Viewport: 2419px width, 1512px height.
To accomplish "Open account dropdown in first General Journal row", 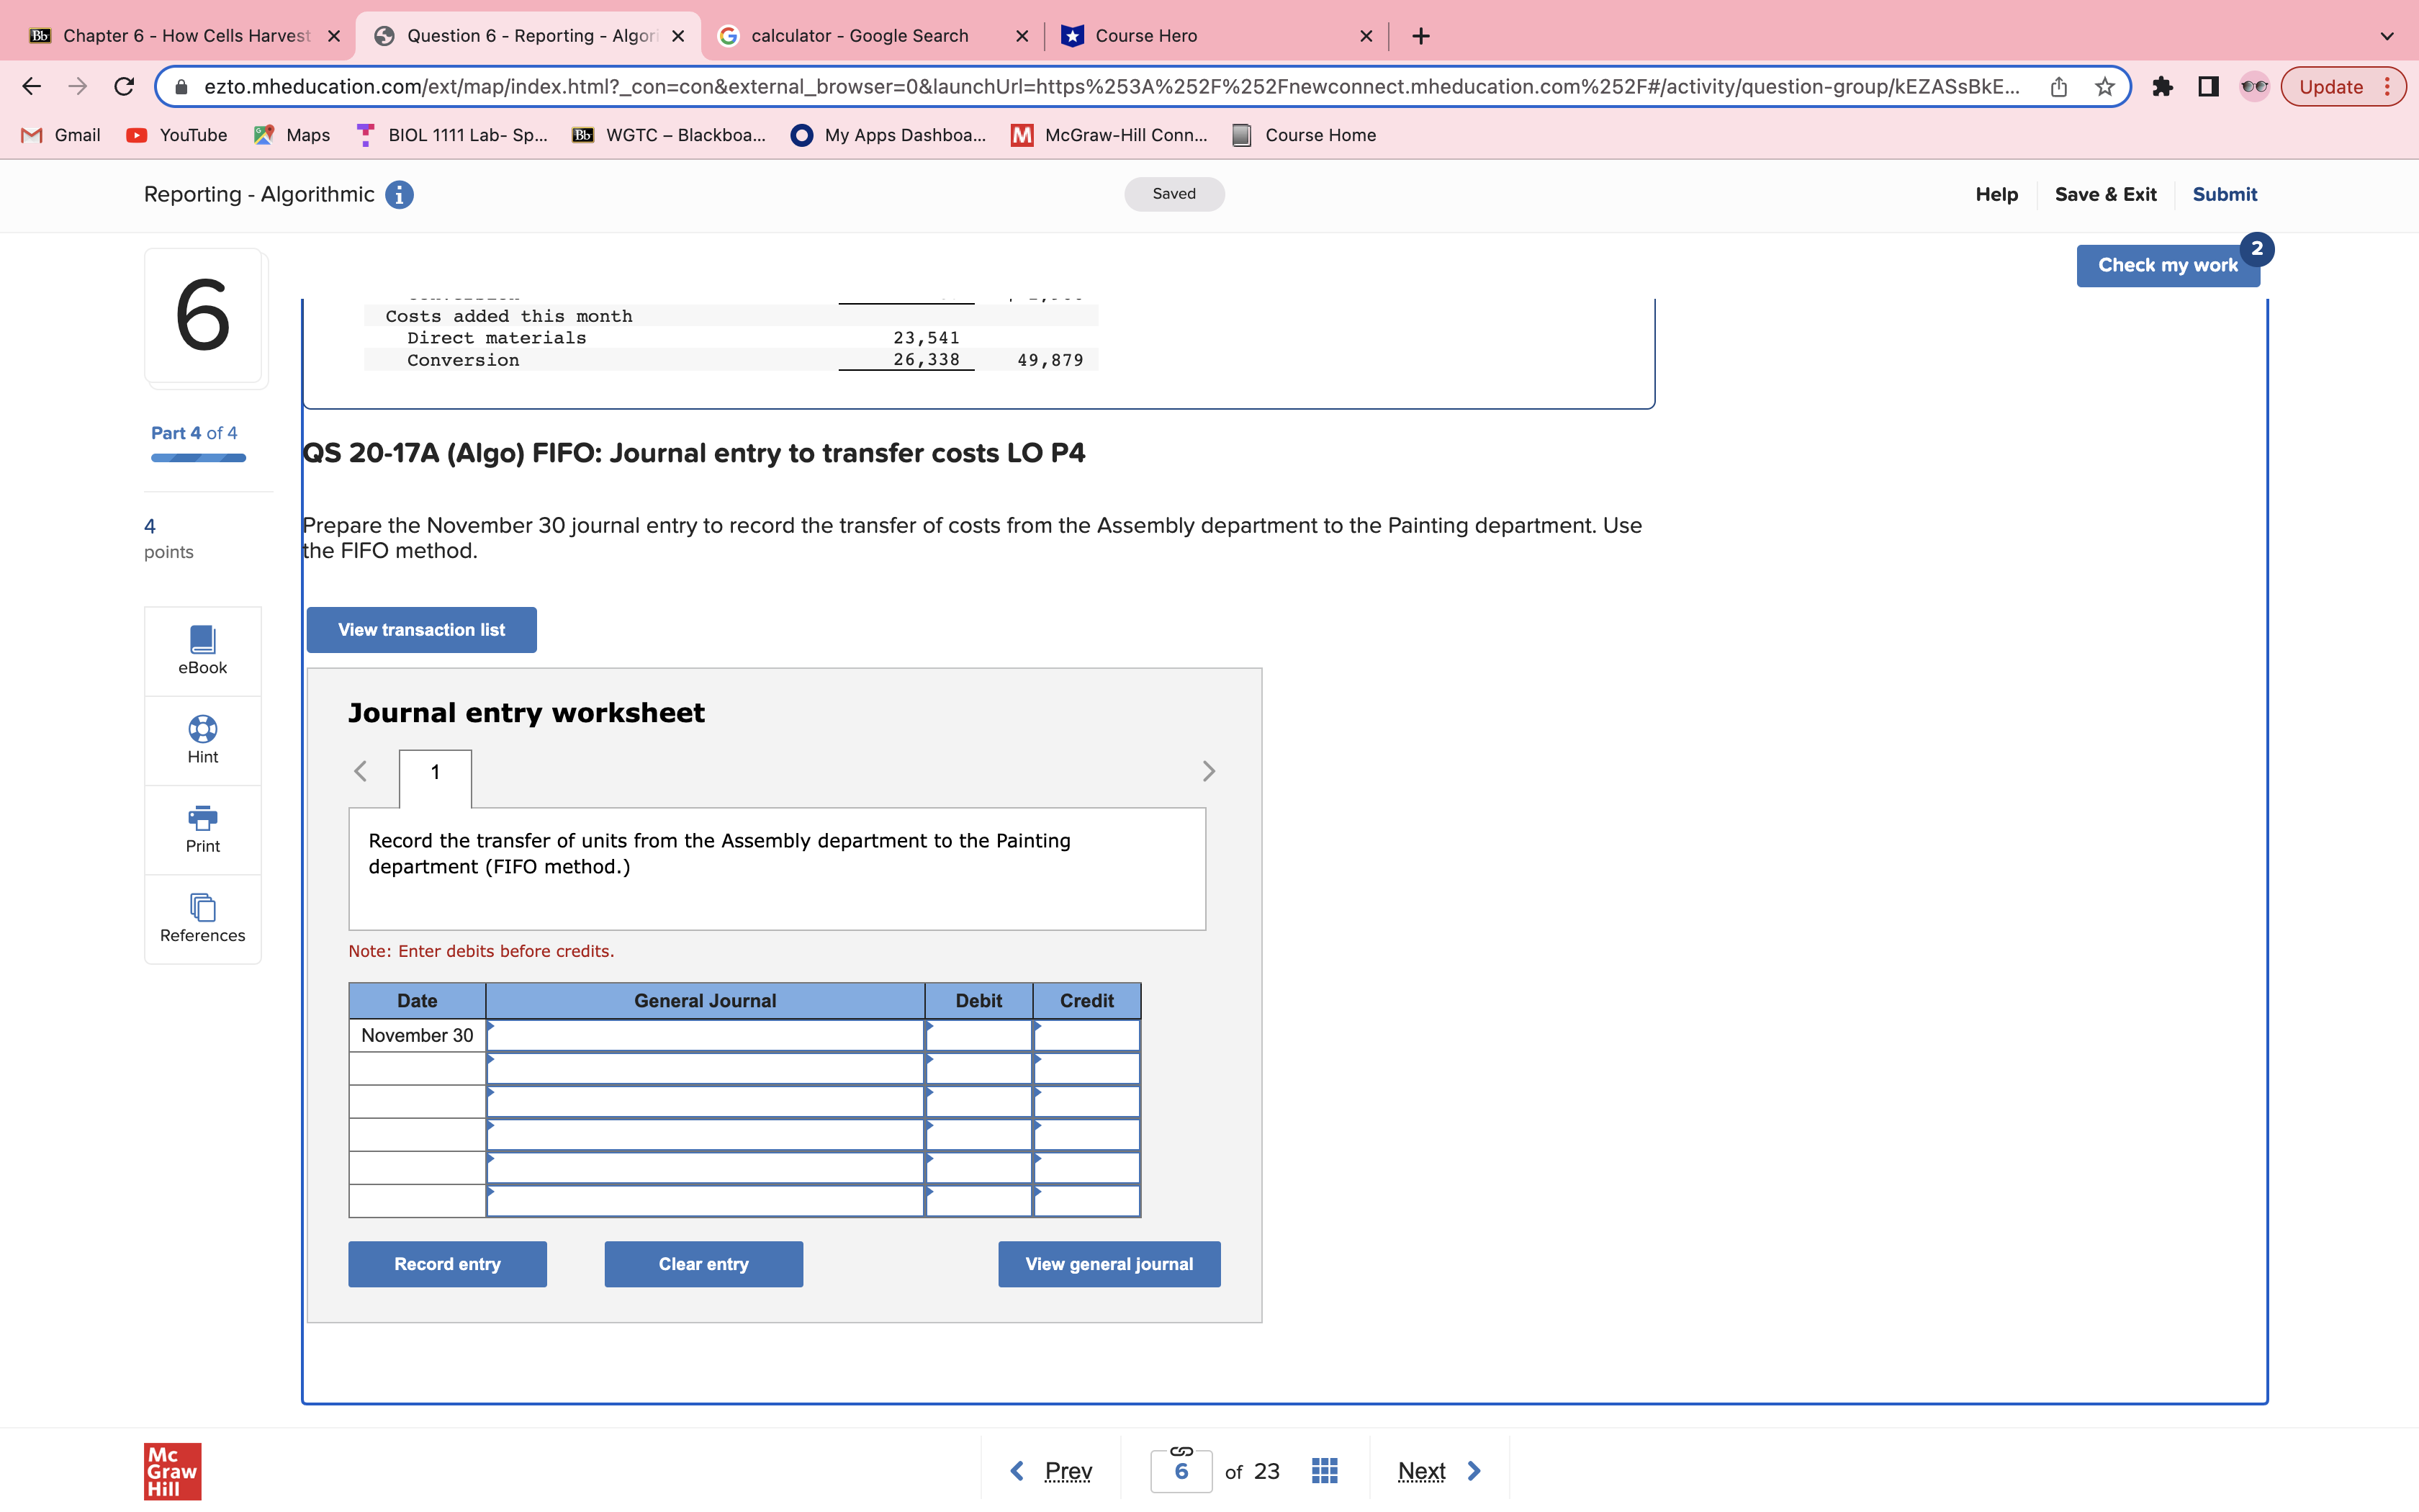I will [x=705, y=1035].
